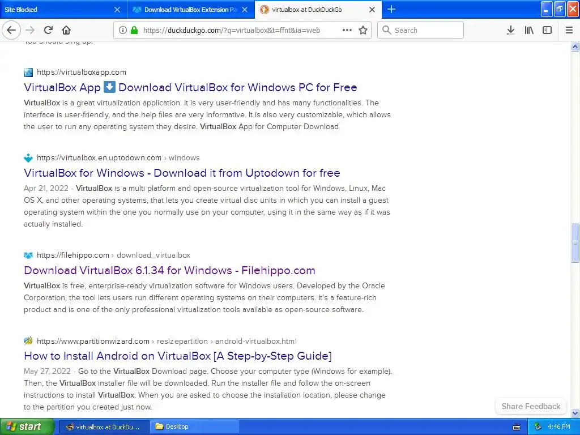
Task: Toggle the sidebar view icon
Action: point(547,30)
